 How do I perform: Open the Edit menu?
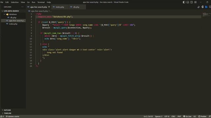[7, 2]
